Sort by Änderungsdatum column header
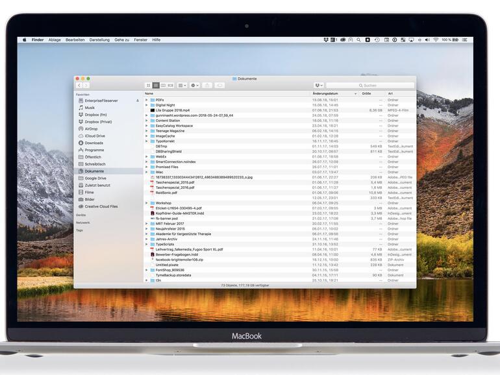This screenshot has height=375, width=500. 334,93
